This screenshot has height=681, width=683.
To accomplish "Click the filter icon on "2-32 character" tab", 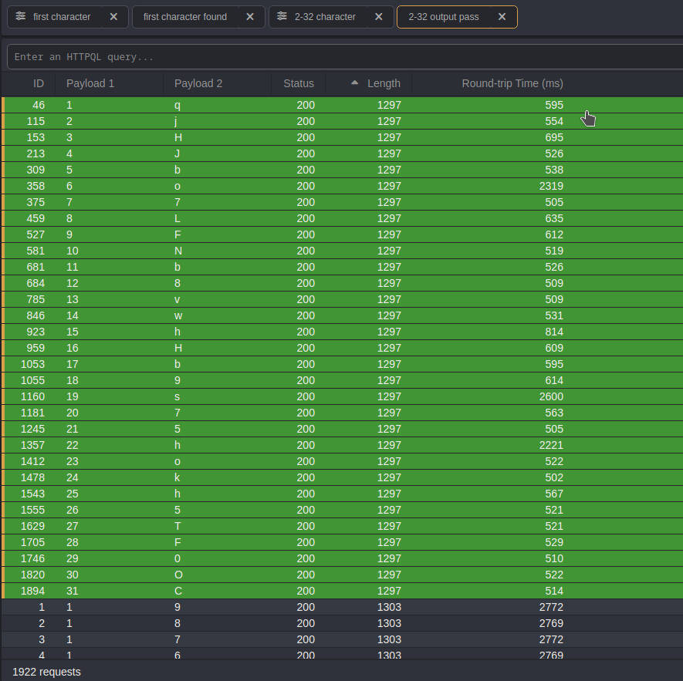I will click(282, 16).
